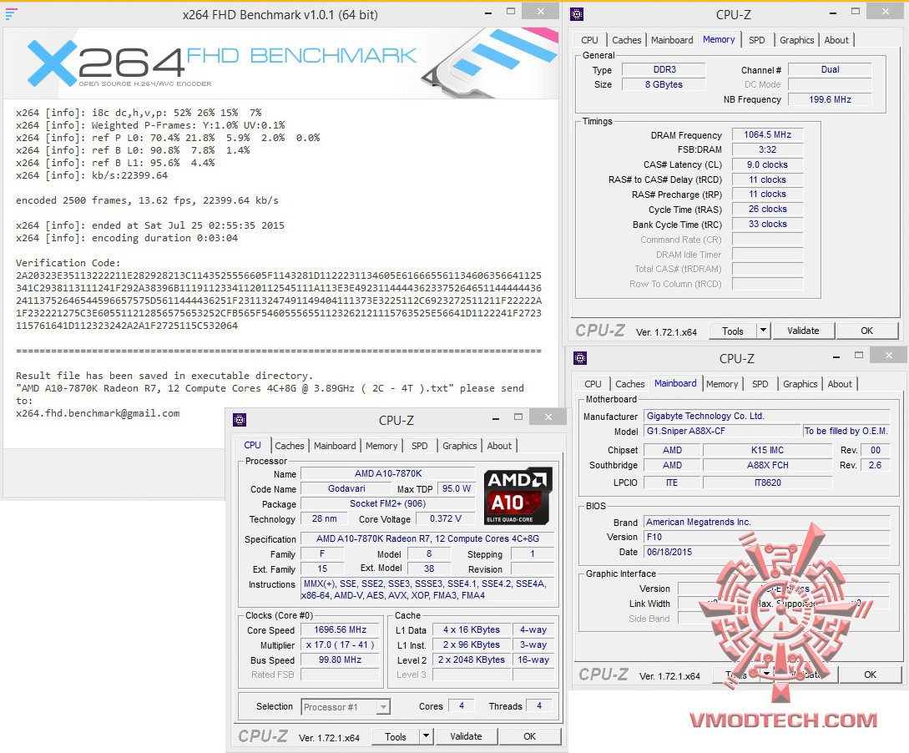Viewport: 909px width, 753px height.
Task: Open About tab in Mainboard window
Action: point(840,384)
